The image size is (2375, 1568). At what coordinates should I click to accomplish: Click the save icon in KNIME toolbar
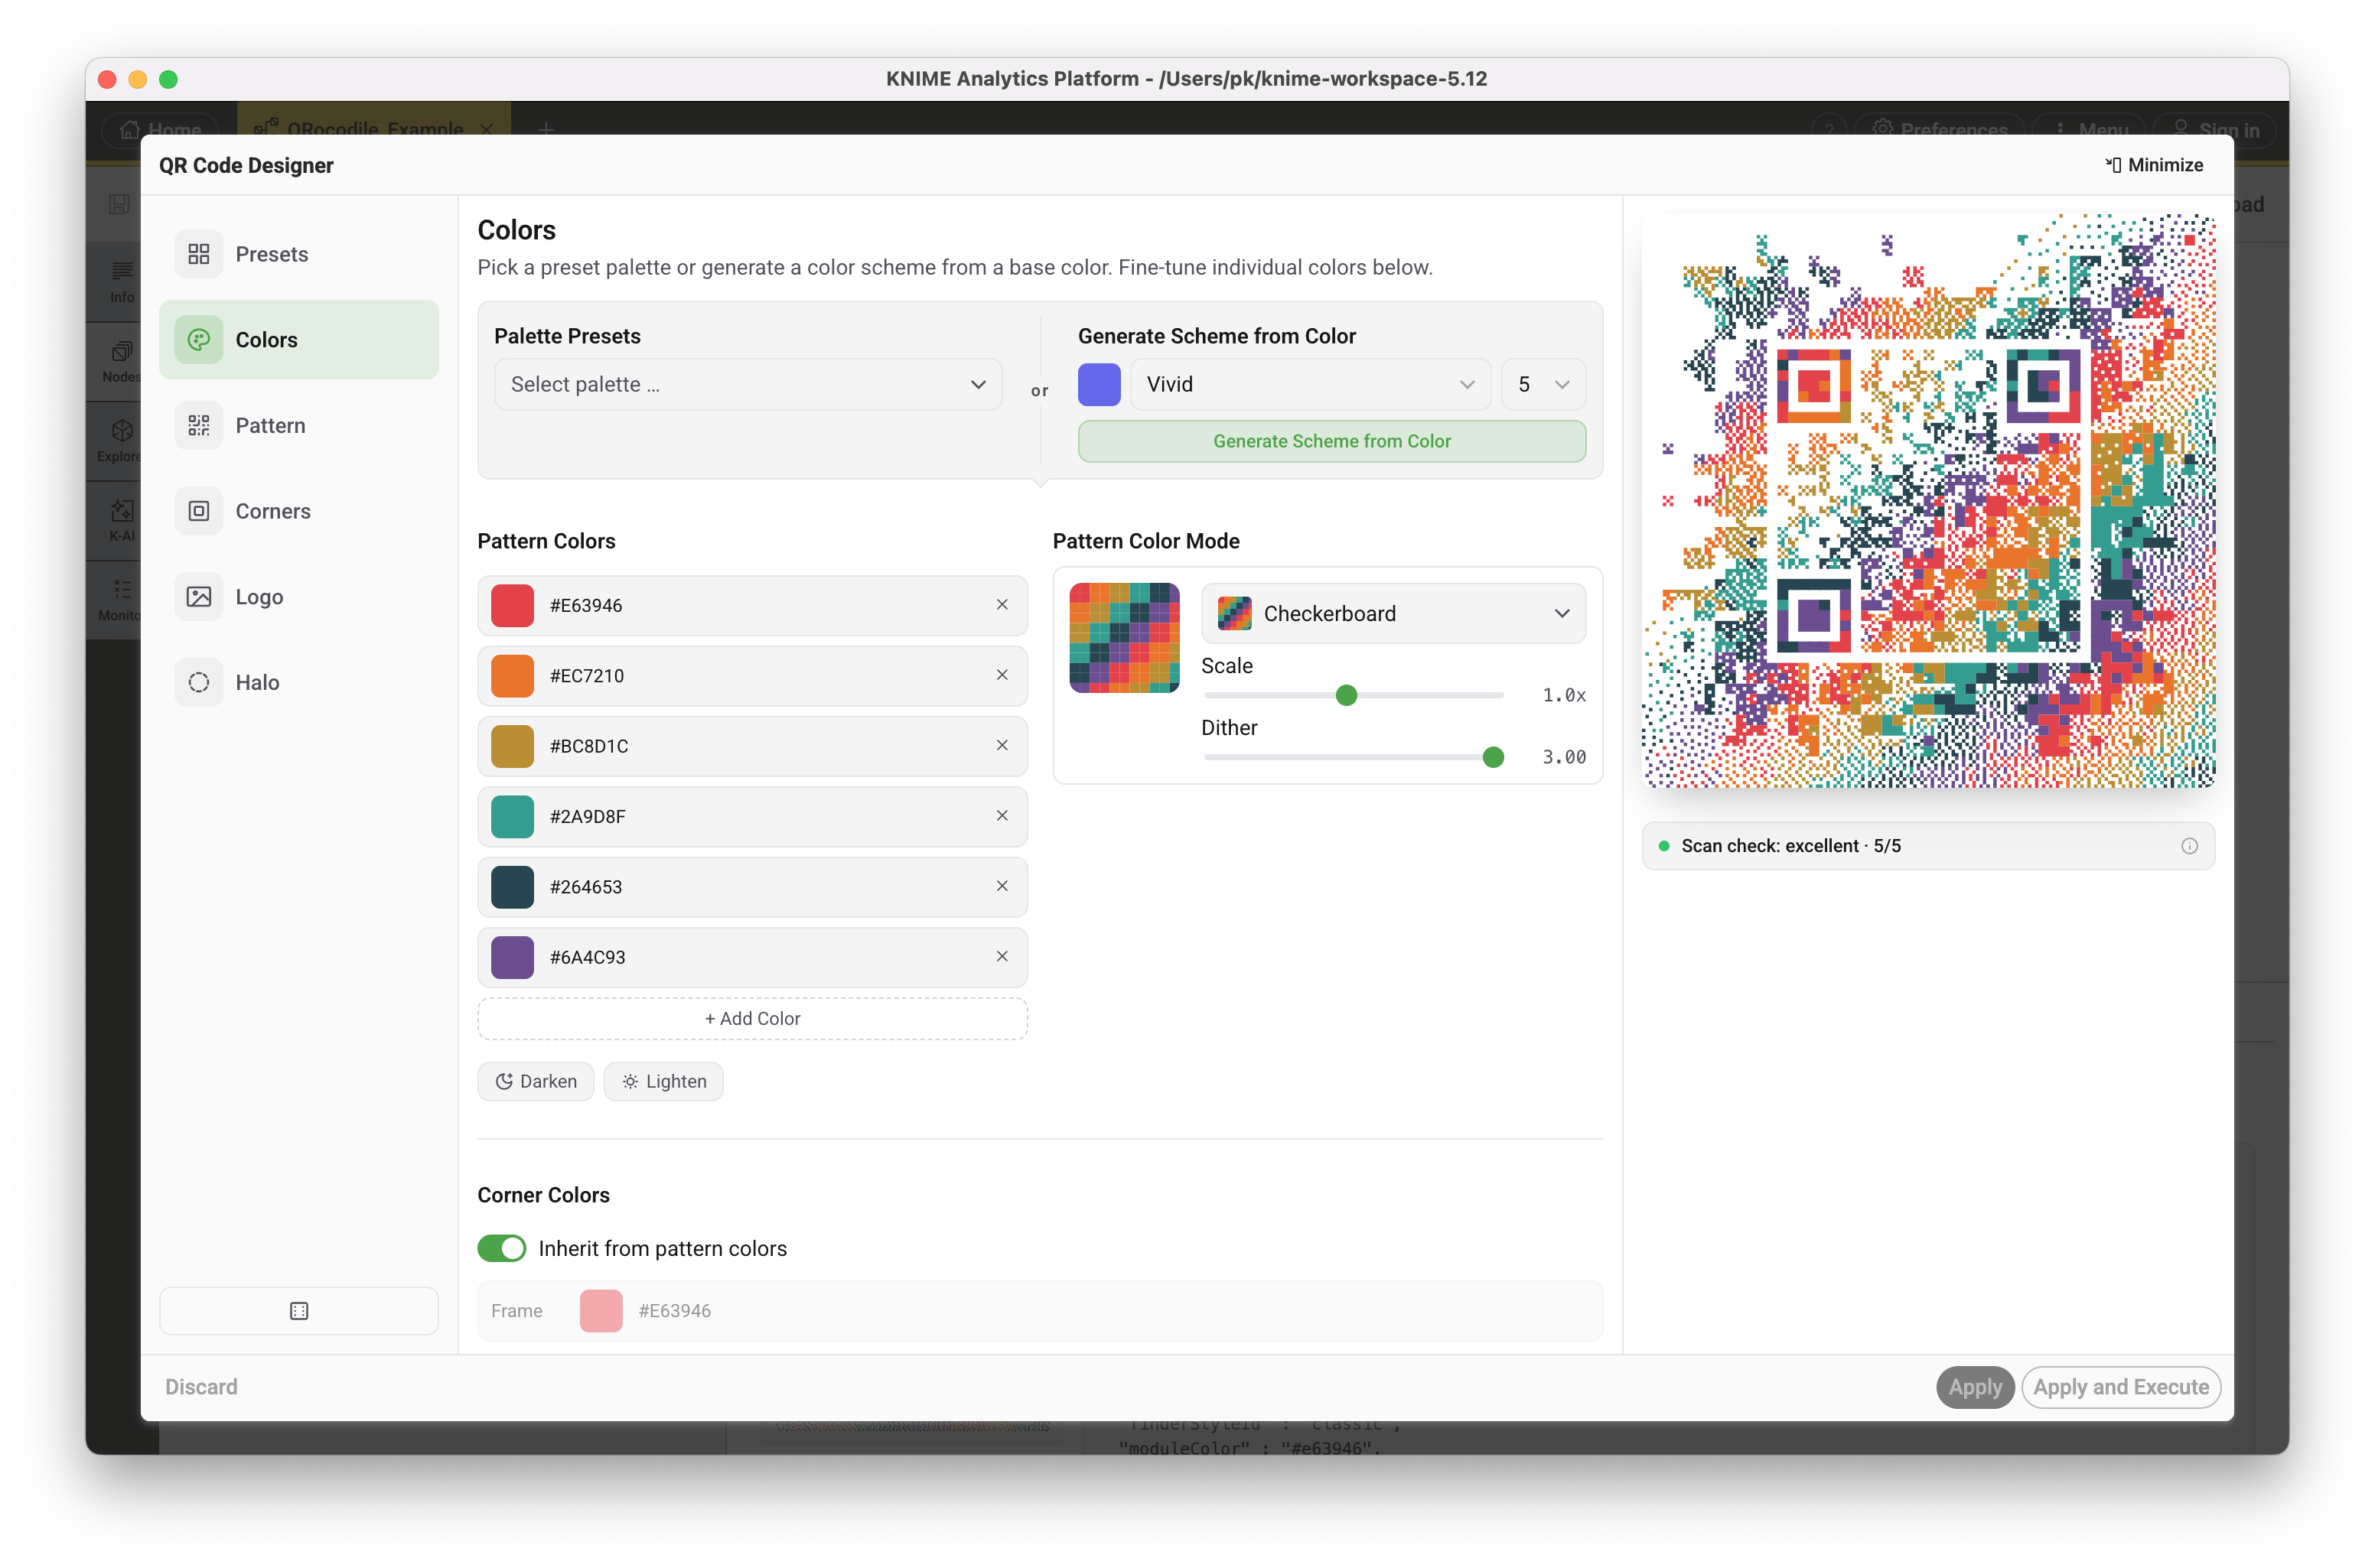pyautogui.click(x=119, y=204)
